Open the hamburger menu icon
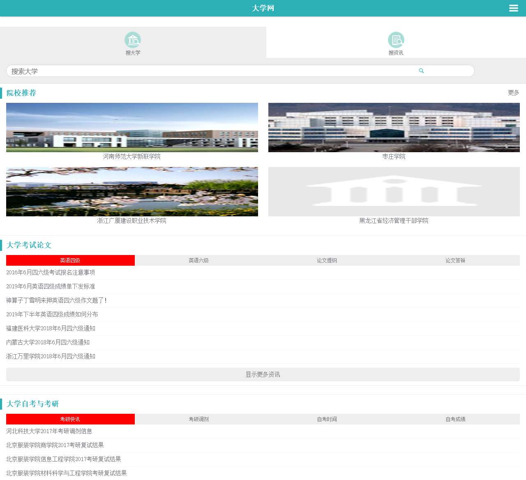Viewport: 526px width, 480px height. (513, 8)
